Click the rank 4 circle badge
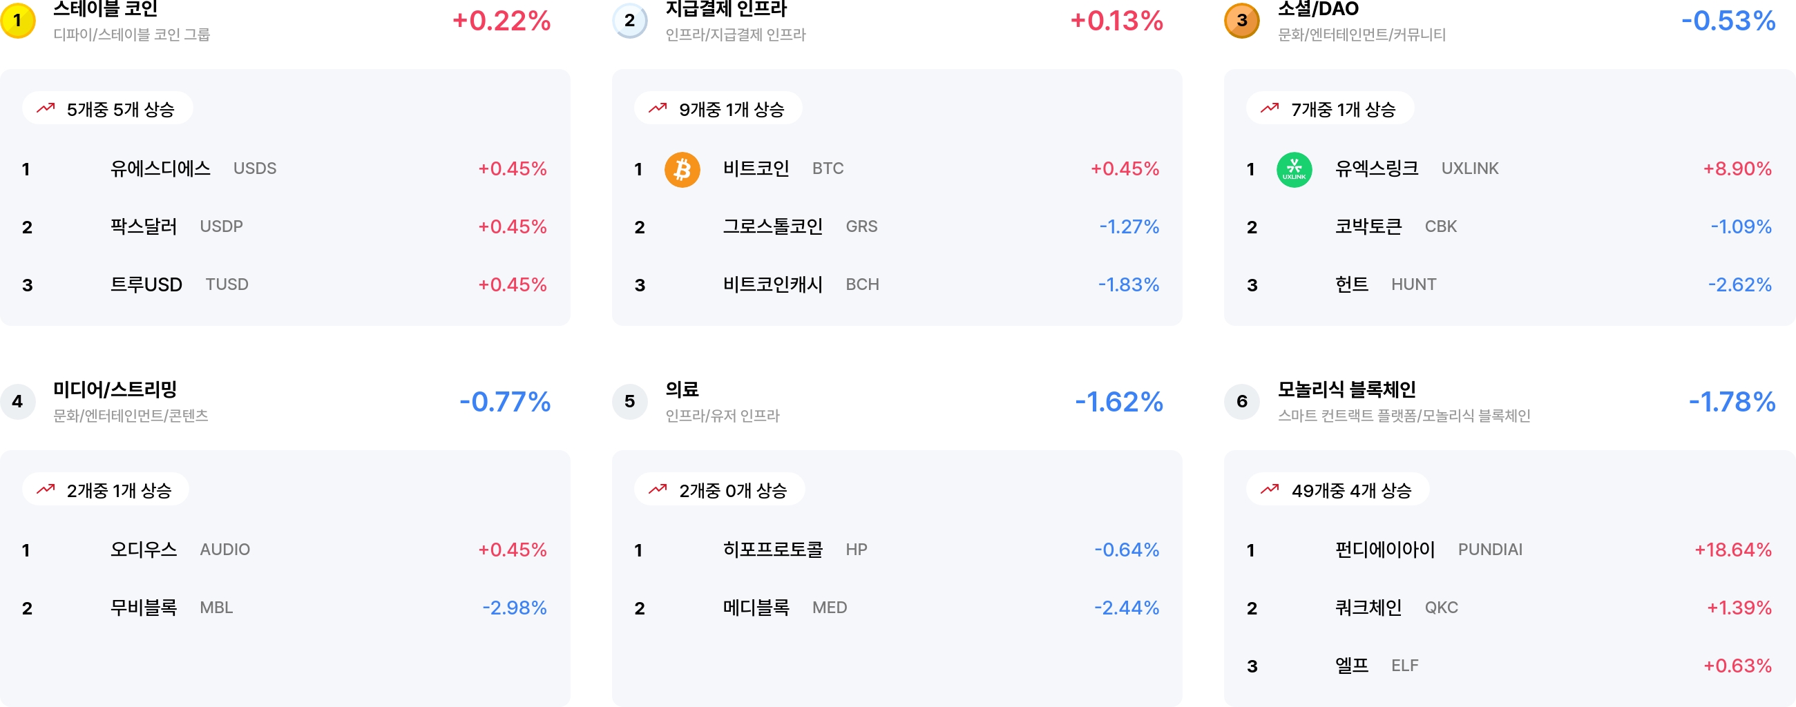This screenshot has width=1796, height=707. [17, 401]
